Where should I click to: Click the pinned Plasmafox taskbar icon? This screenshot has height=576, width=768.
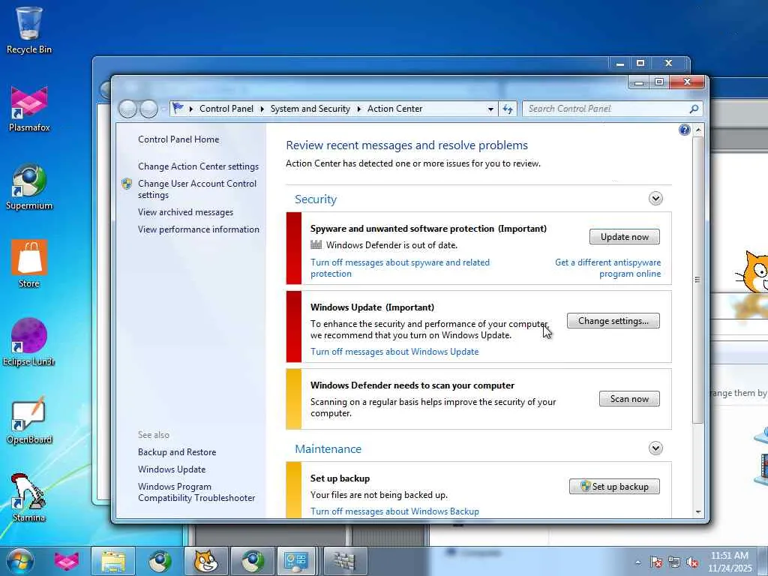pyautogui.click(x=66, y=561)
